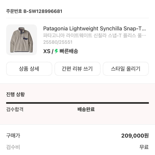Select the 배송완료 status step
The height and width of the screenshot is (155, 155).
click(86, 109)
